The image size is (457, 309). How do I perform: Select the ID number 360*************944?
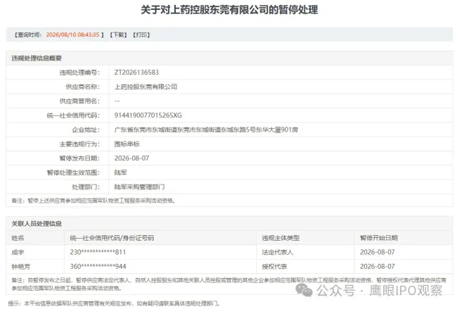(98, 266)
